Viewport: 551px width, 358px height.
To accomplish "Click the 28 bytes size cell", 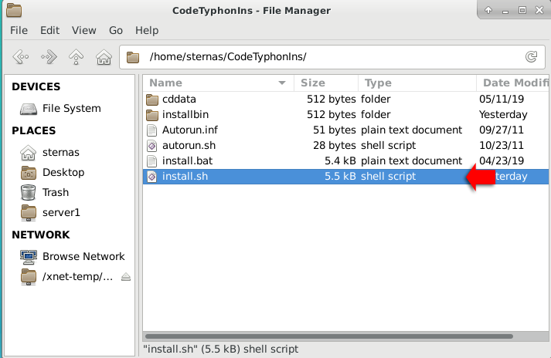I will pyautogui.click(x=334, y=146).
